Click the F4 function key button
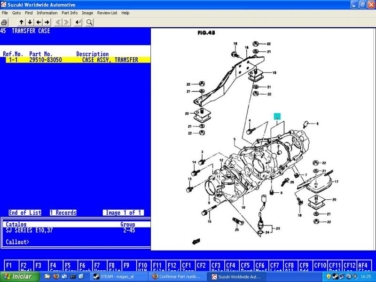 point(55,266)
